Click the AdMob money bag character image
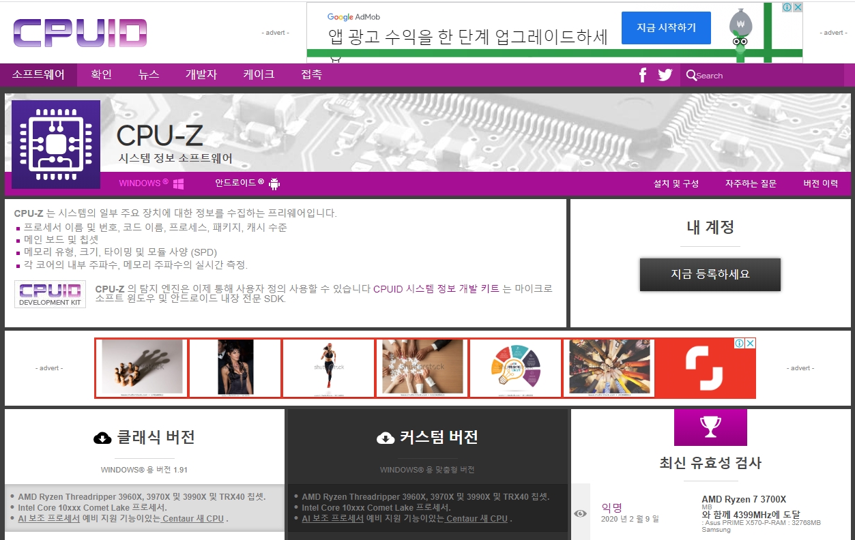Viewport: 855px width, 540px height. [x=740, y=33]
